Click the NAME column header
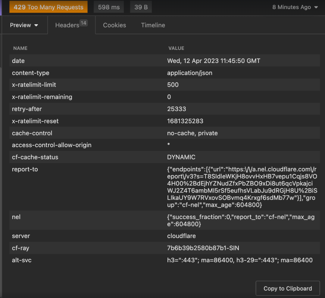This screenshot has width=325, height=298. [x=20, y=48]
